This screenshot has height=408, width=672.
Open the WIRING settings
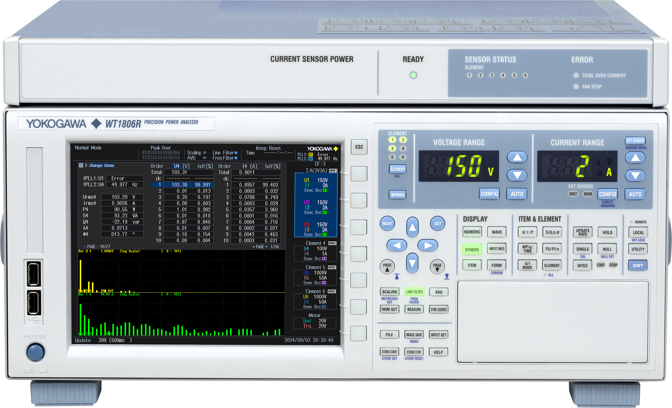(x=398, y=195)
